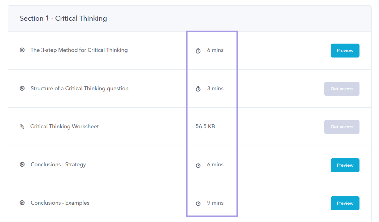Click the play icon beside Conclusions - Examples
379x222 pixels.
pyautogui.click(x=22, y=203)
